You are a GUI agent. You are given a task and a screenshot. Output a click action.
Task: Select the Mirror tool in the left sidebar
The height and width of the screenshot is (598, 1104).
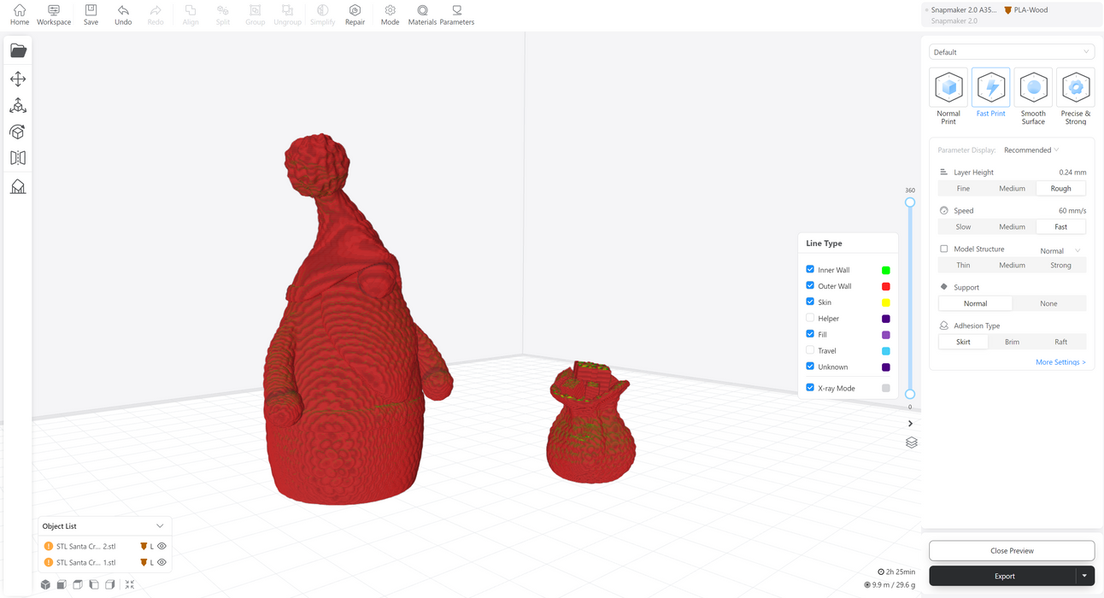point(18,158)
